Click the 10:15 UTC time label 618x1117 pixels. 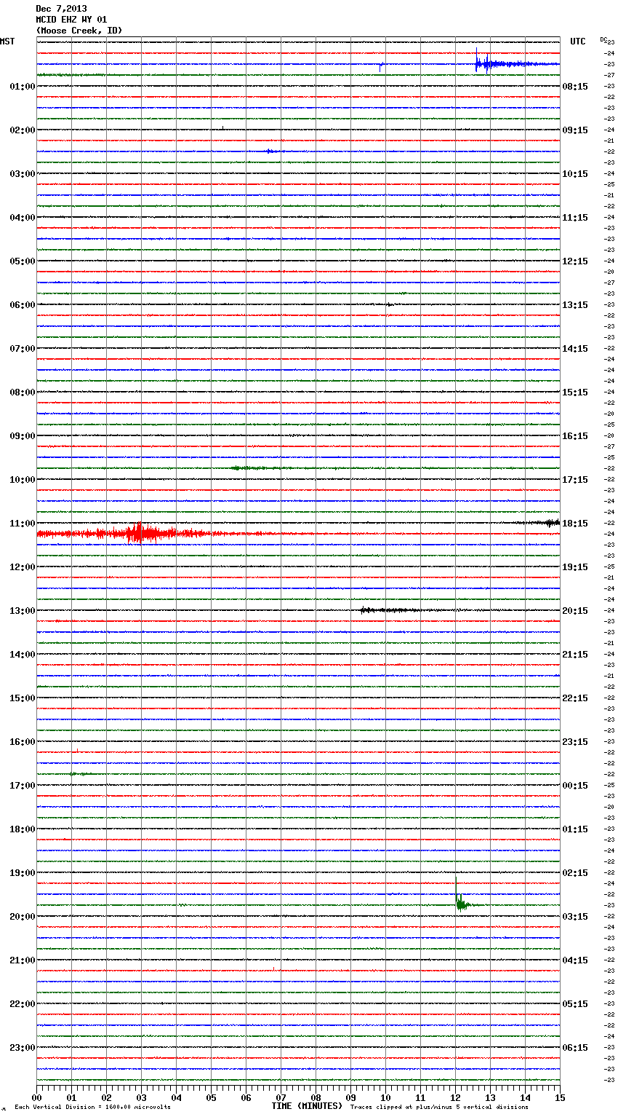click(575, 174)
